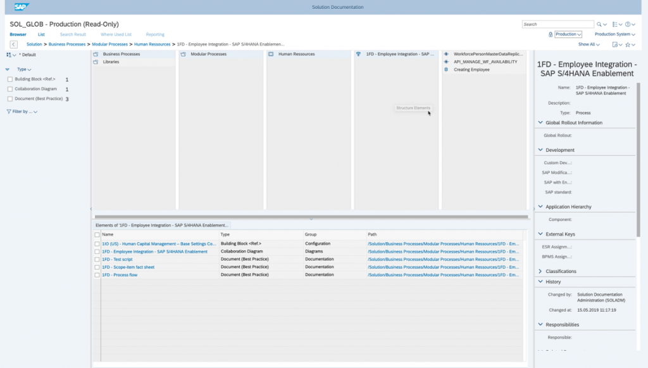Click the Libraries folder icon
Screen dimensions: 648x368
pos(96,62)
